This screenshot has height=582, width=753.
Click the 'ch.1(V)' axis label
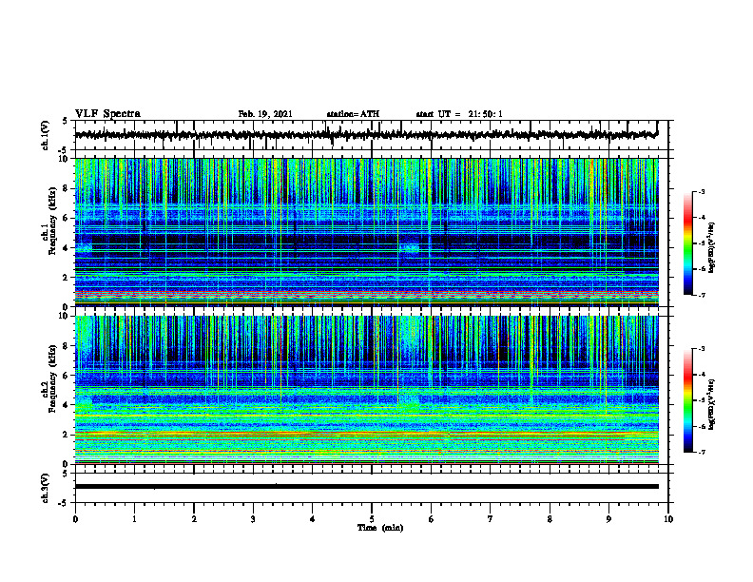tap(46, 135)
